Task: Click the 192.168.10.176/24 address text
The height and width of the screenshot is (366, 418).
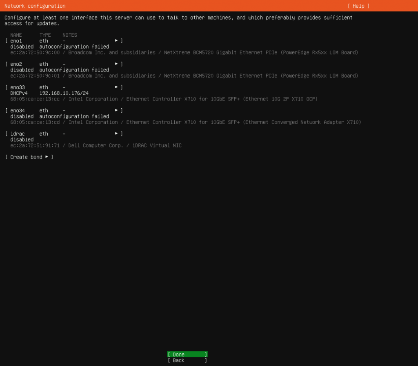Action: [x=64, y=93]
